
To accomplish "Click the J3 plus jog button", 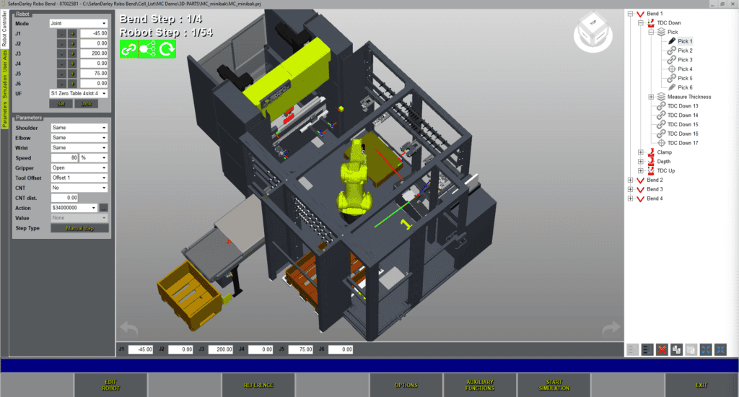I will [73, 53].
